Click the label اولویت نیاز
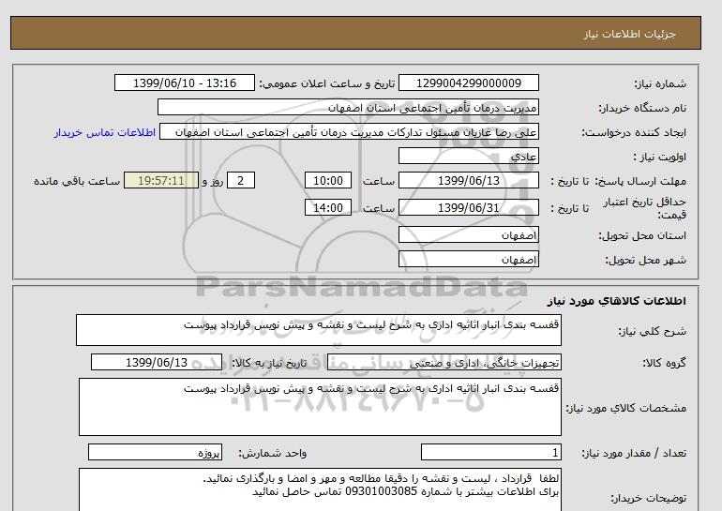Viewport: 722px width, 511px height. coord(659,157)
